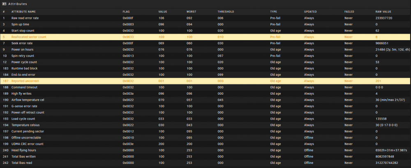This screenshot has height=168, width=411.
Task: Click the VALUE column header
Action: (163, 12)
